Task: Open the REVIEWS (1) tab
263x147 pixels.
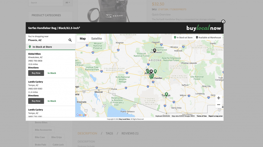Action: pos(130,133)
